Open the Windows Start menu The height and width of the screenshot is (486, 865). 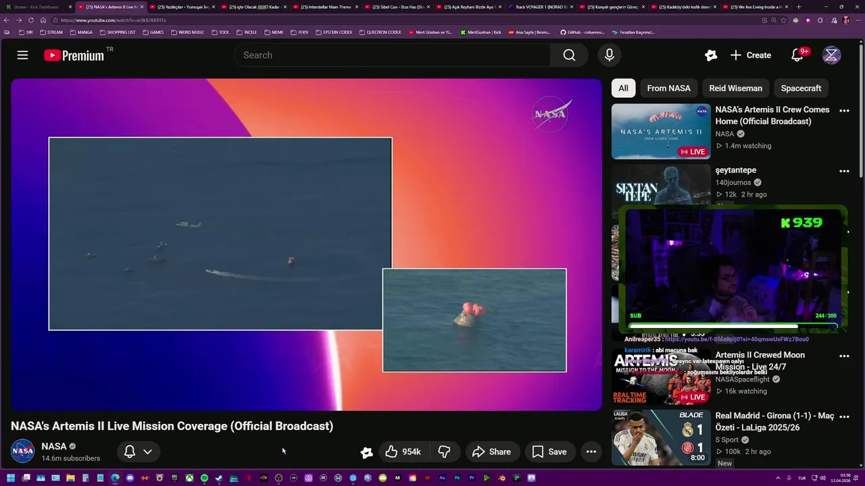pyautogui.click(x=11, y=478)
